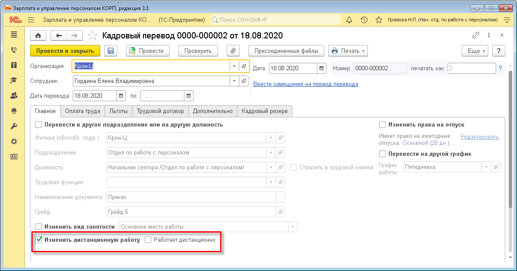Open Еще dropdown menu
Image resolution: width=517 pixels, height=271 pixels.
tap(475, 51)
